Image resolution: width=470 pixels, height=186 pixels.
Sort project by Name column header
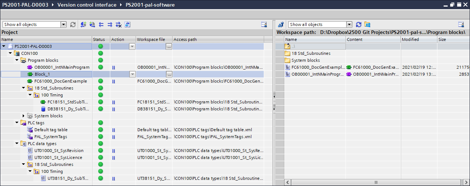[46, 39]
